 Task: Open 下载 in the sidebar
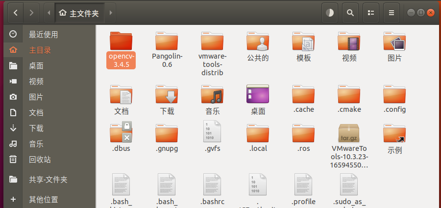point(50,128)
